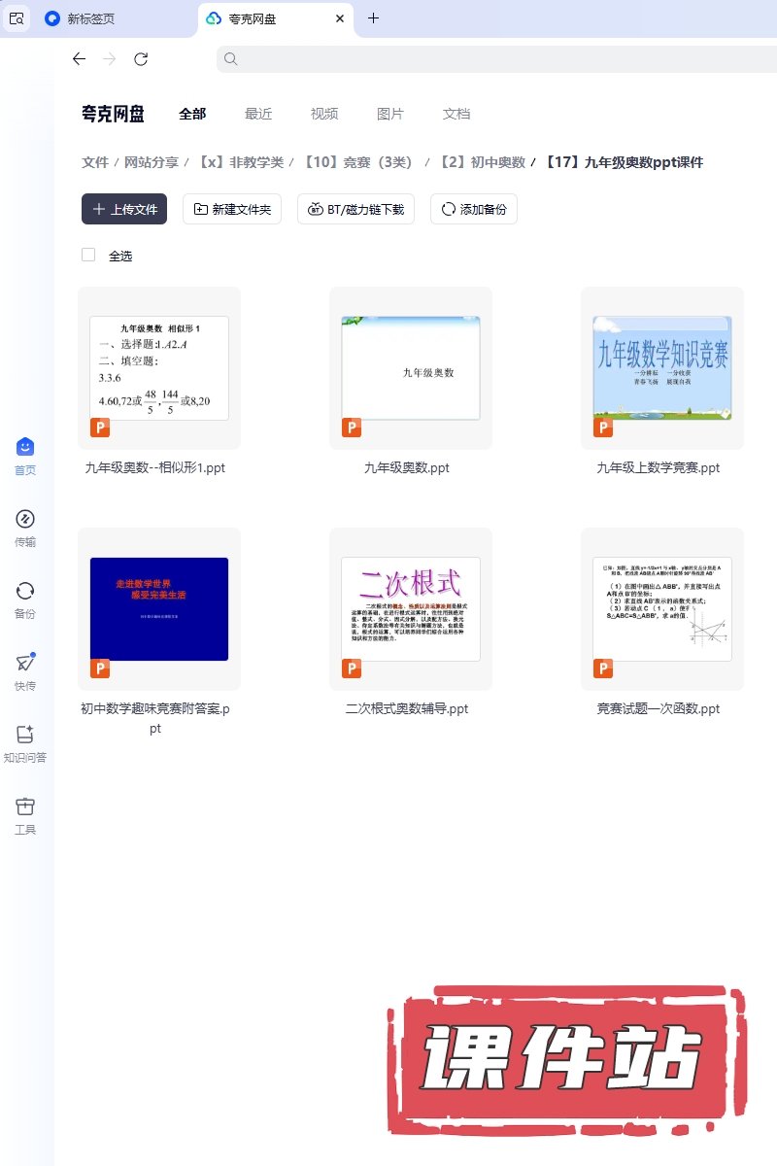The width and height of the screenshot is (777, 1166).
Task: Click the BT/磁力链下载 button
Action: pyautogui.click(x=356, y=209)
